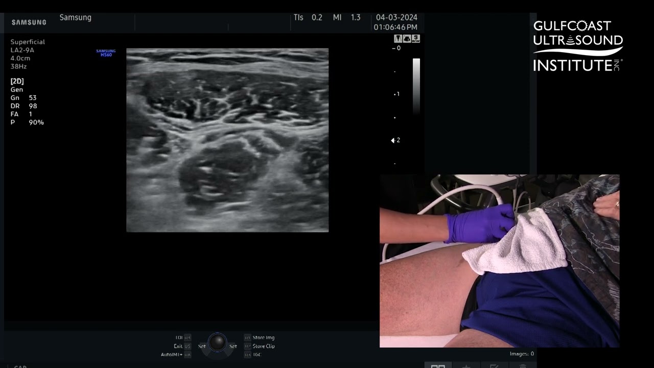Click the time 01:06:46 PM
The width and height of the screenshot is (654, 368).
click(x=395, y=27)
